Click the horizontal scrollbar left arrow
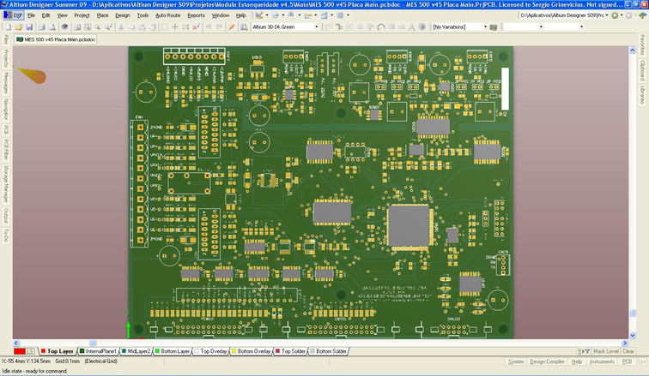 pos(16,343)
